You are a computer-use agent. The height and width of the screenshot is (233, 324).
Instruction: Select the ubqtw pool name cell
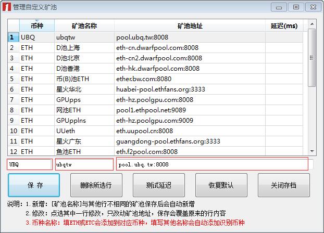click(84, 37)
